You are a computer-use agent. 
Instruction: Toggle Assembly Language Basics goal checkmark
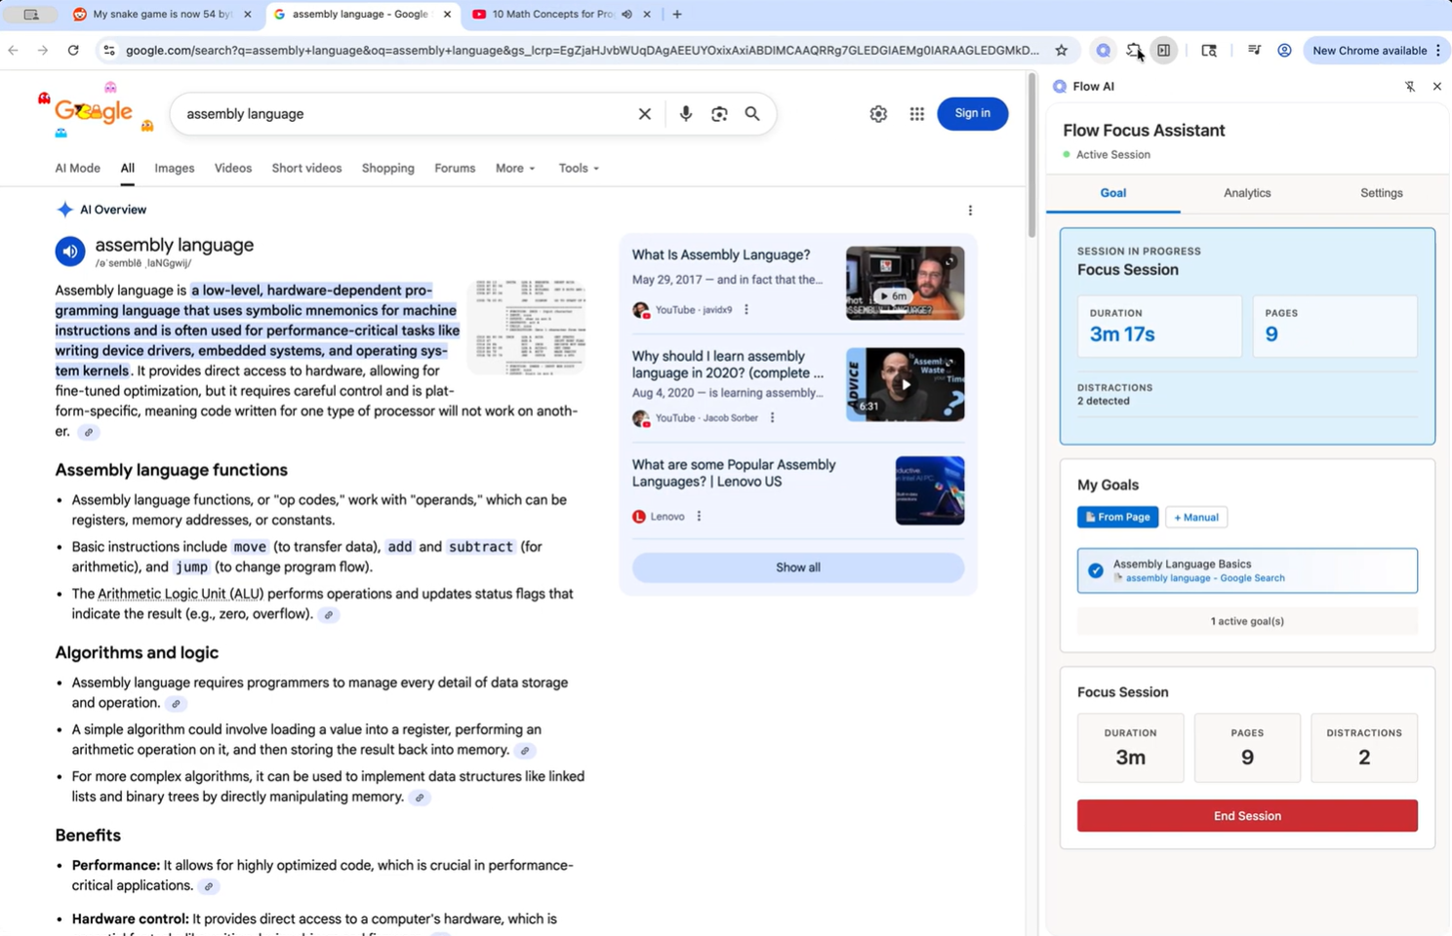click(x=1096, y=571)
